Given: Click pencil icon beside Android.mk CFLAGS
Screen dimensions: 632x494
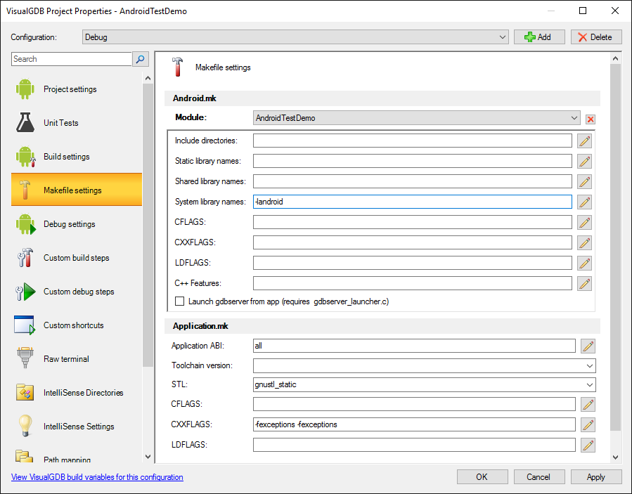Looking at the screenshot, I should [x=584, y=223].
